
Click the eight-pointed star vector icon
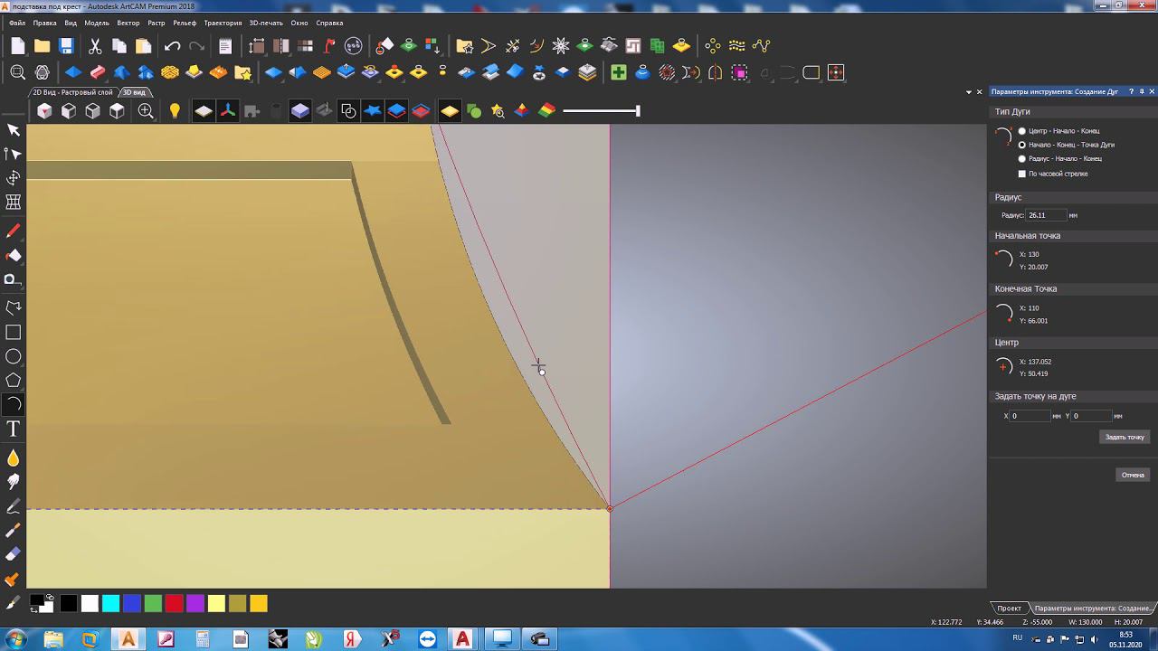click(x=561, y=45)
